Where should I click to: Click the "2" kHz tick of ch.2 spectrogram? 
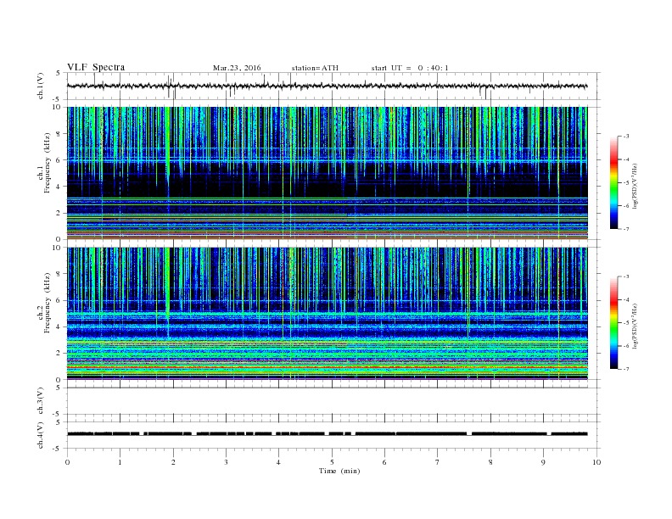pos(59,354)
